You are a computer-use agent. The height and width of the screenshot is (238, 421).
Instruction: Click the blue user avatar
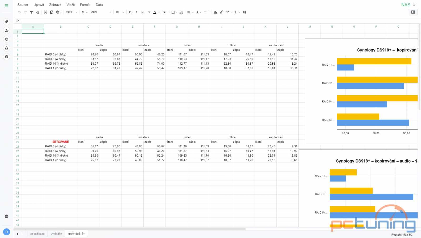pyautogui.click(x=7, y=232)
